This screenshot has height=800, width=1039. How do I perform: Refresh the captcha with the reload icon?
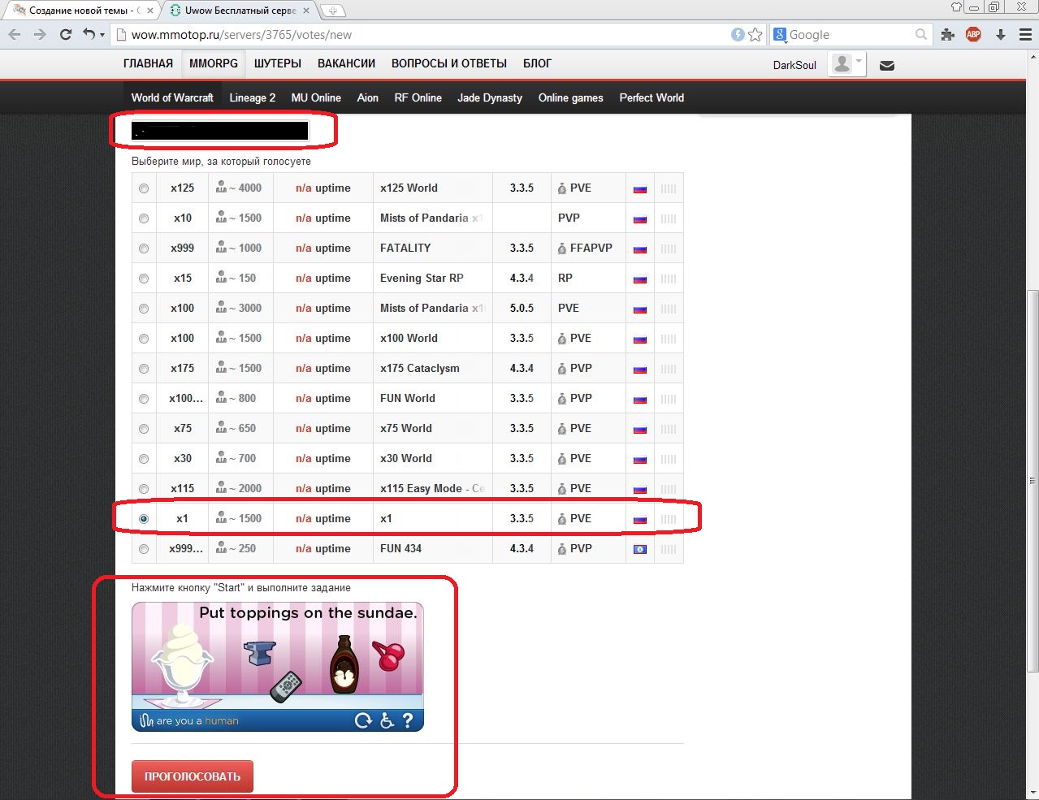click(x=363, y=720)
